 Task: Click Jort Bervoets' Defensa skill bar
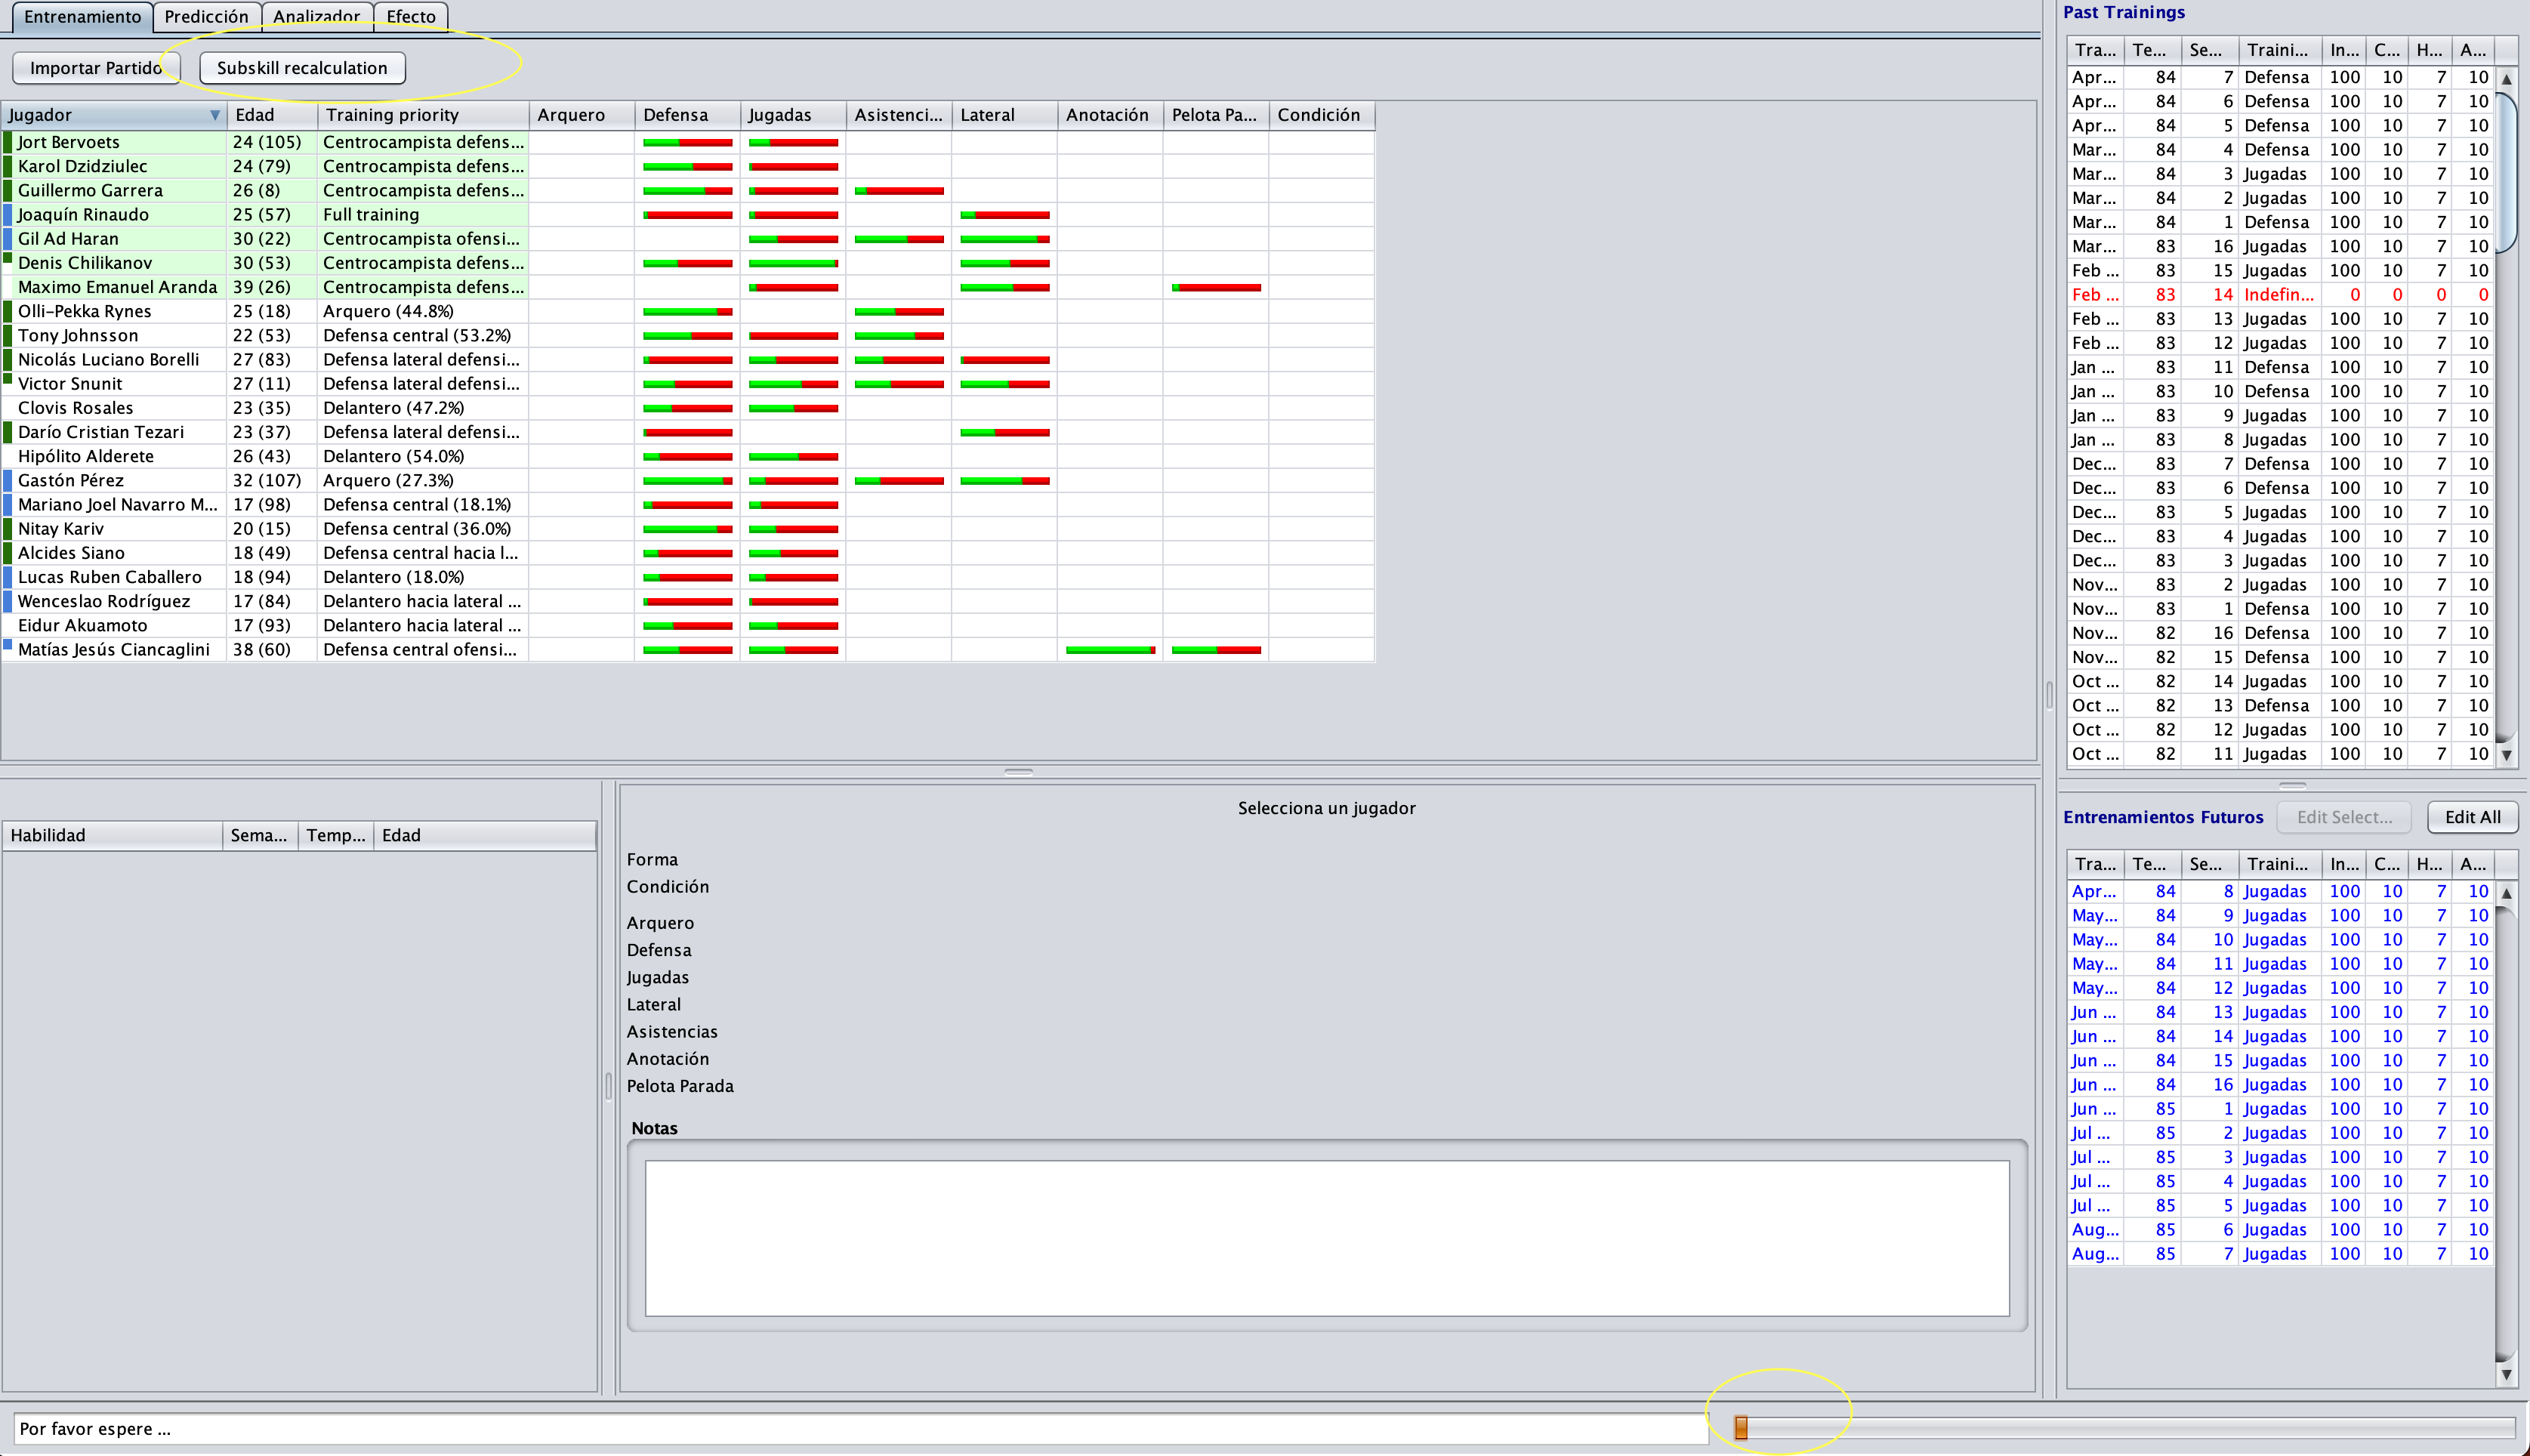pyautogui.click(x=687, y=143)
